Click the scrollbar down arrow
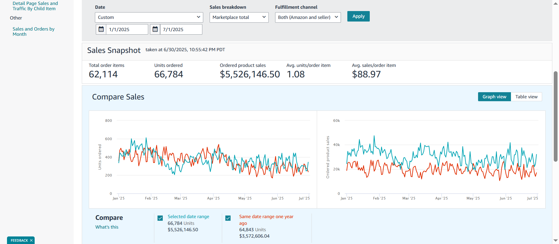Image resolution: width=559 pixels, height=244 pixels. [x=556, y=241]
